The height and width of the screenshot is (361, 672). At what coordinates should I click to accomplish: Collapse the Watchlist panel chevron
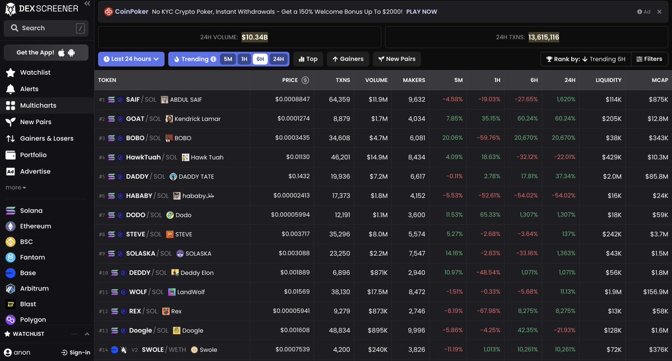coord(87,334)
